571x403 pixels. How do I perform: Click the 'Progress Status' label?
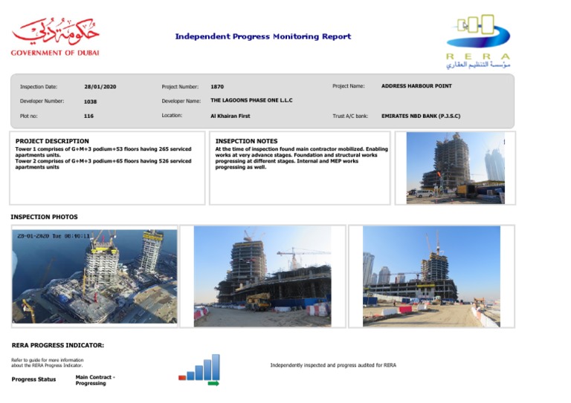click(x=33, y=379)
